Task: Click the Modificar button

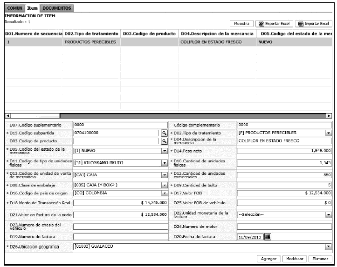Action: pos(295,259)
